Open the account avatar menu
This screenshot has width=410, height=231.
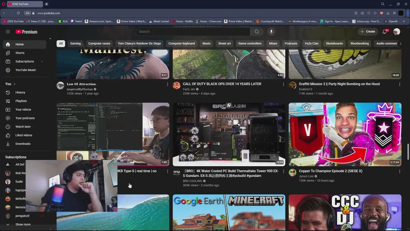397,31
